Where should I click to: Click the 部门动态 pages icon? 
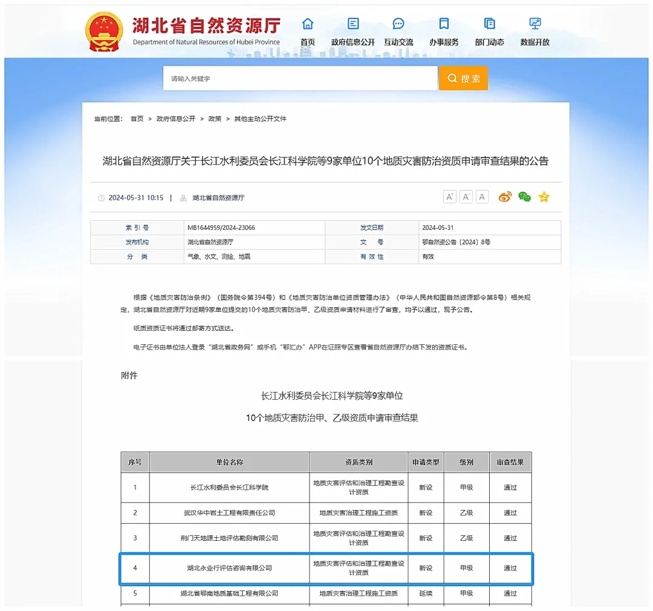490,24
